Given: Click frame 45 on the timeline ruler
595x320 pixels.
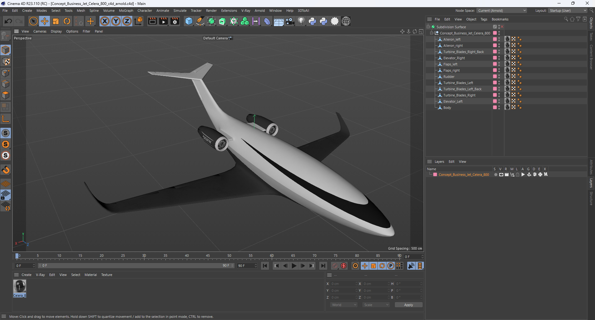Looking at the screenshot, I should pos(208,256).
